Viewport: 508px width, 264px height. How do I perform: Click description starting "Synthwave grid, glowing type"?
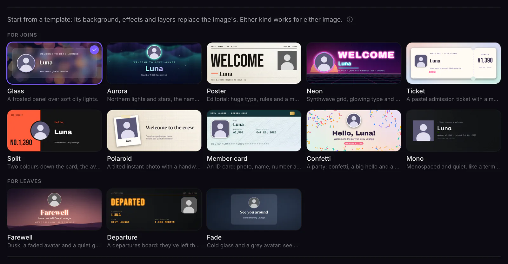(353, 99)
